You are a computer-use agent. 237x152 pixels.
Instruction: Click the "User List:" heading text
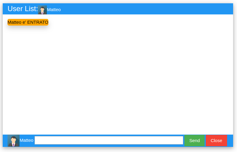click(23, 9)
